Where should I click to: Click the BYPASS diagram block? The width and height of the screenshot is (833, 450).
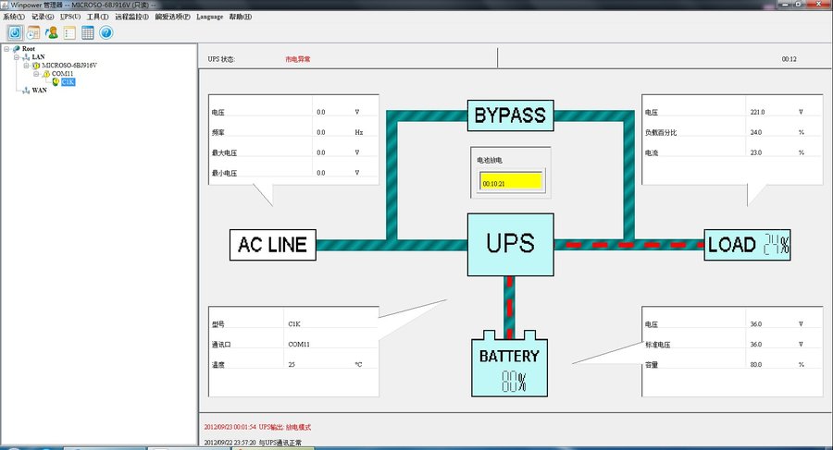(511, 116)
